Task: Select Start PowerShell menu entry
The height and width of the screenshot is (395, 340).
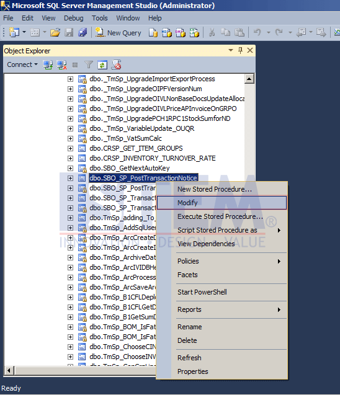Action: [221, 292]
